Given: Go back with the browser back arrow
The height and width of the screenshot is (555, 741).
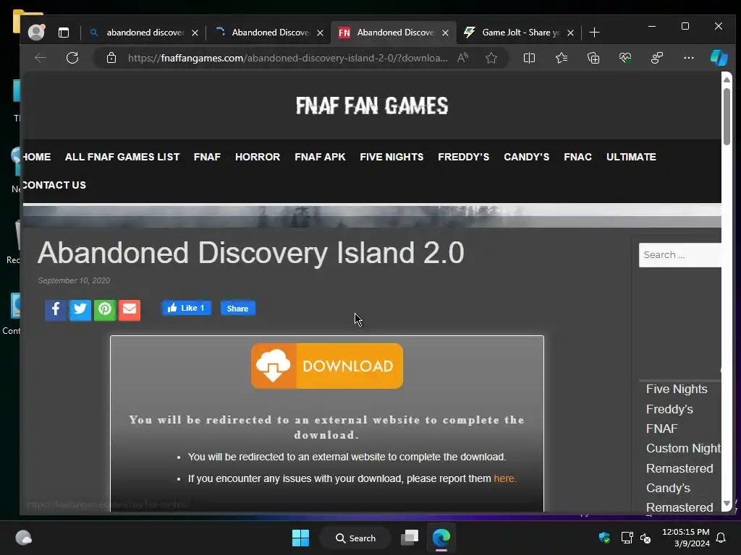Looking at the screenshot, I should 41,58.
